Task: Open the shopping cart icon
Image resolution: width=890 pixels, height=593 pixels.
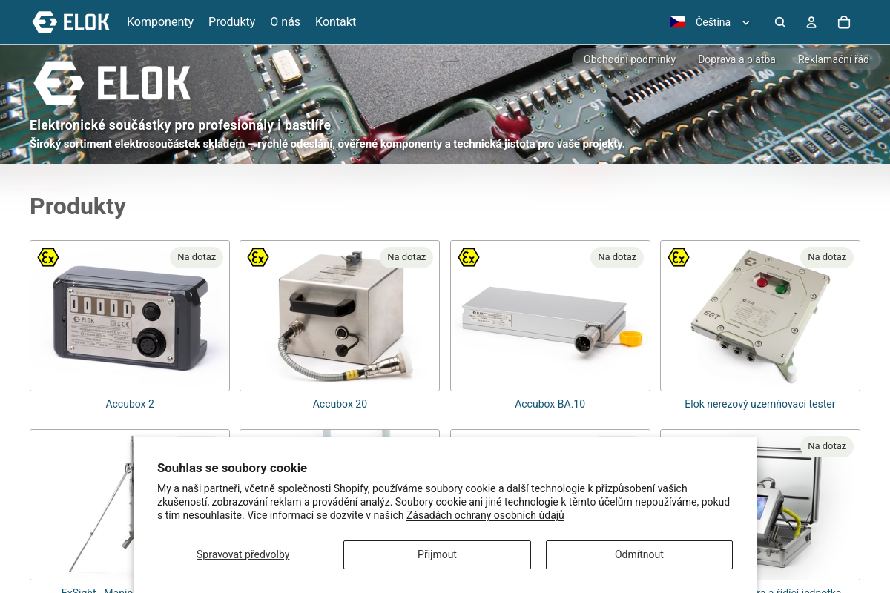Action: [843, 22]
